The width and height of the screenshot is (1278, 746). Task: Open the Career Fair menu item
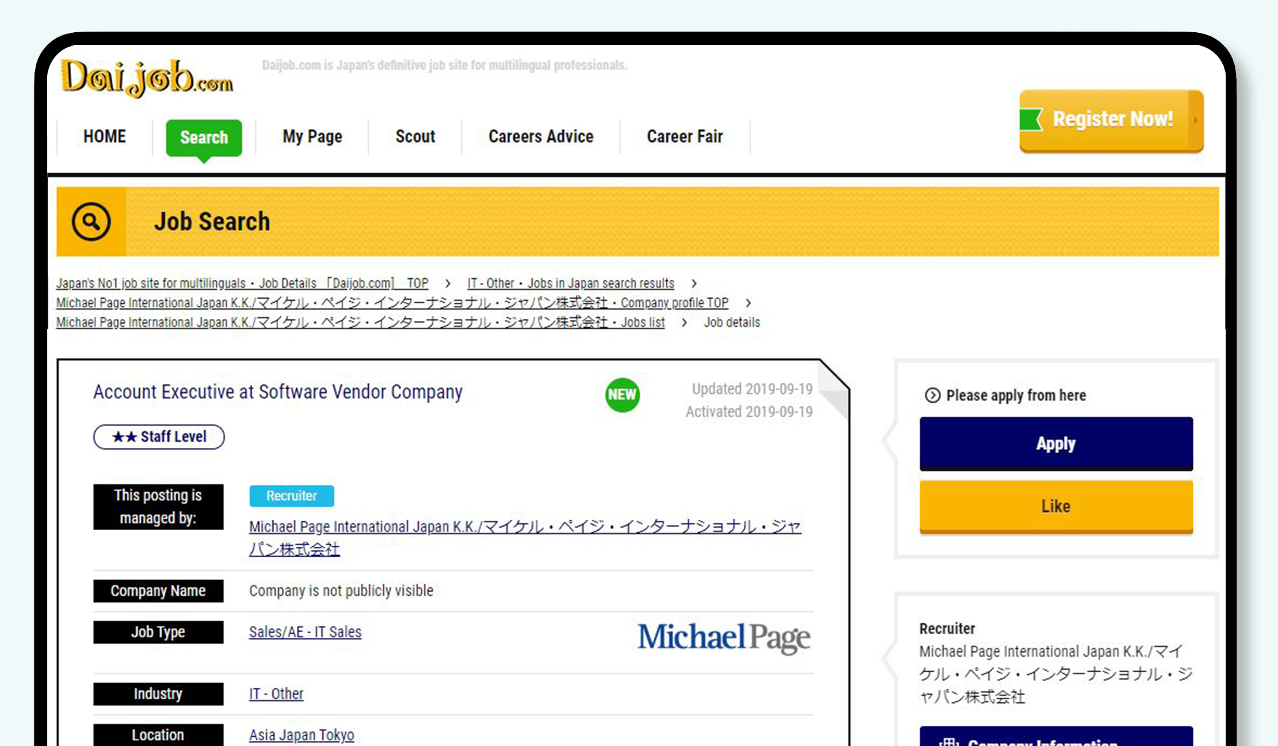pyautogui.click(x=685, y=136)
